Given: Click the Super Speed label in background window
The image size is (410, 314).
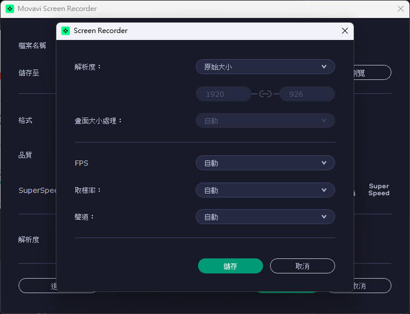Looking at the screenshot, I should pyautogui.click(x=379, y=189).
